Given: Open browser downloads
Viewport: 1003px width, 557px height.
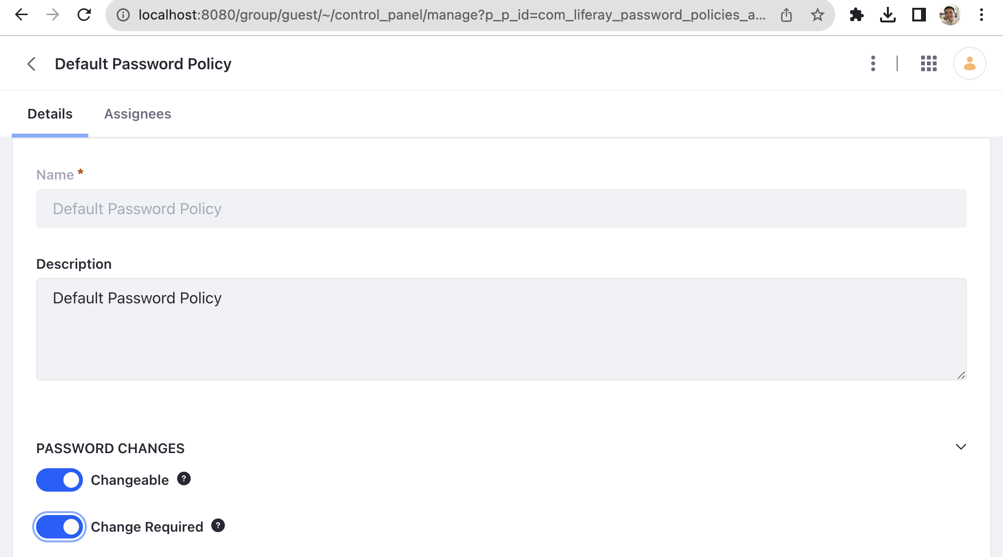Looking at the screenshot, I should 888,15.
